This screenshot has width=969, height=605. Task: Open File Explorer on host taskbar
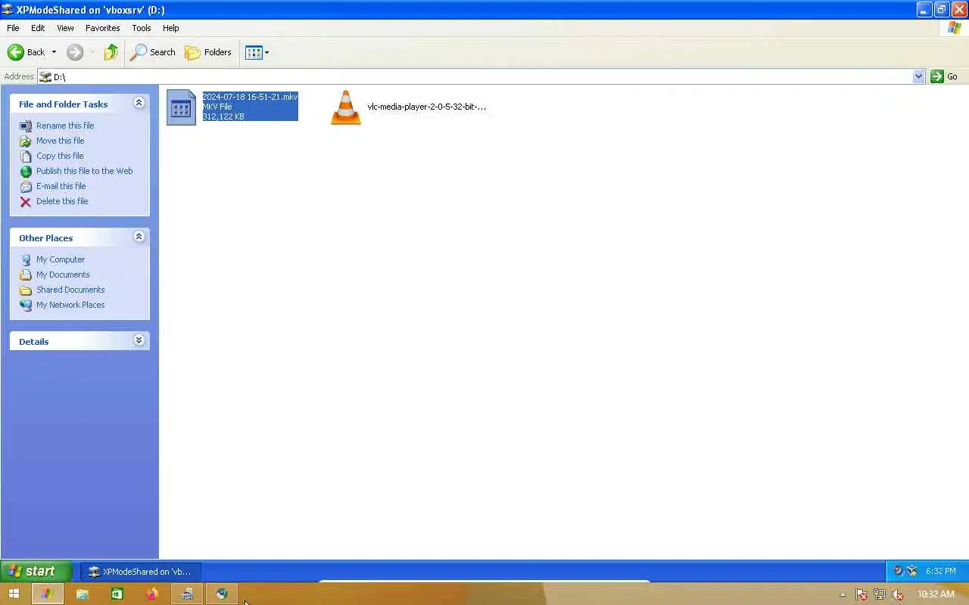[82, 594]
